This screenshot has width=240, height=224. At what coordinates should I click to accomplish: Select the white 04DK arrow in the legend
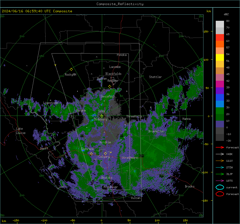coord(220,154)
